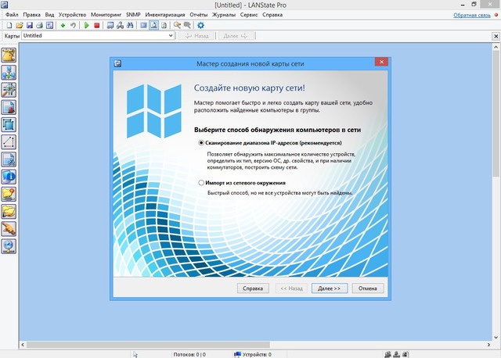Select the import from network neighborhood option
This screenshot has height=358, width=501.
click(x=202, y=182)
